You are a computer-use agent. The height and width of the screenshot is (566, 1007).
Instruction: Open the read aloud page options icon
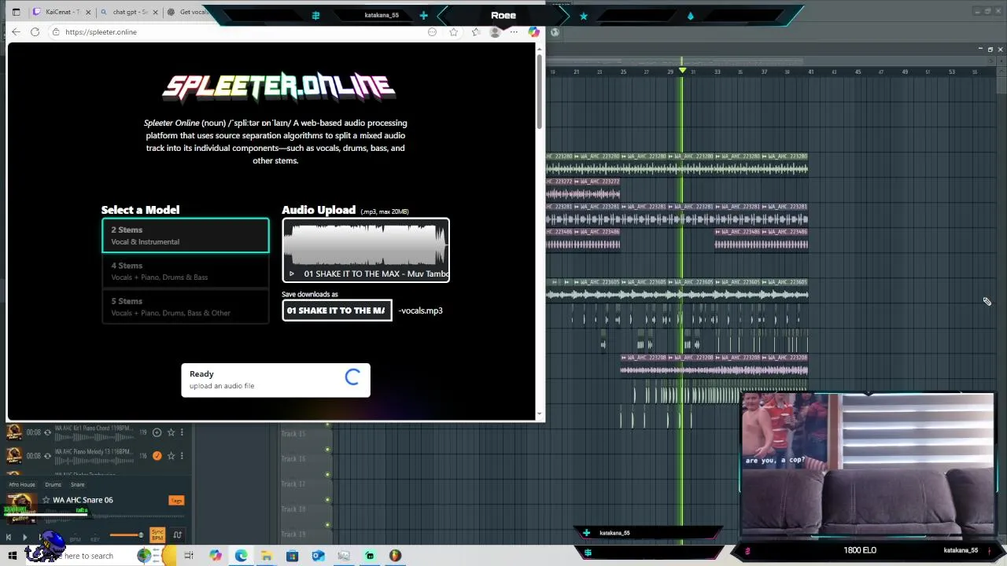432,32
